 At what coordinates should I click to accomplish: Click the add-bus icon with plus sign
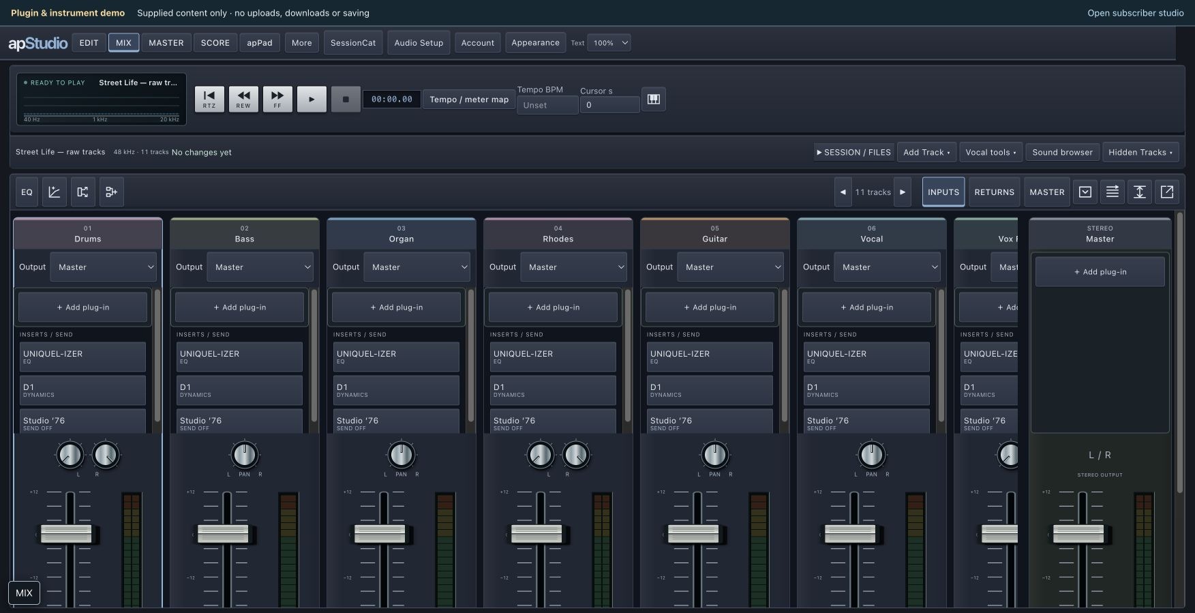tap(111, 192)
